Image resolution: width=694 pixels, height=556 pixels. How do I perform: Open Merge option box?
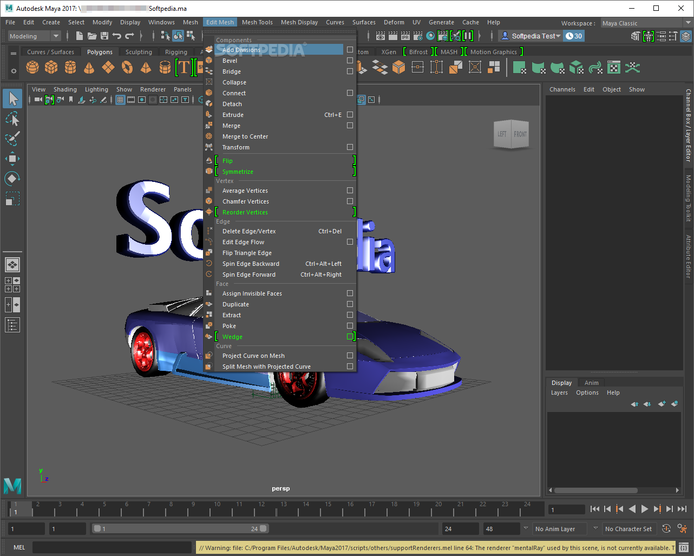click(x=350, y=125)
